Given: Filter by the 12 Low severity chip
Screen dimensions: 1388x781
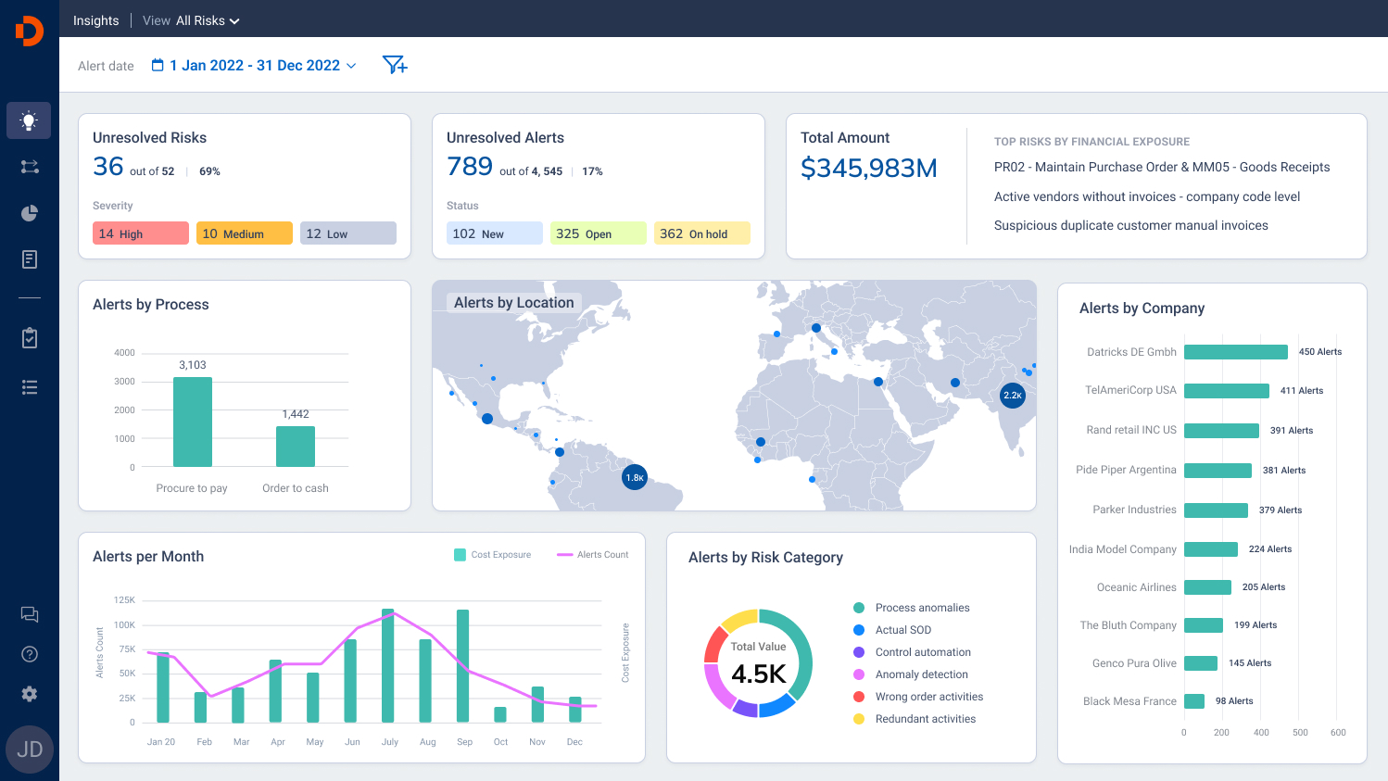Looking at the screenshot, I should [x=348, y=233].
